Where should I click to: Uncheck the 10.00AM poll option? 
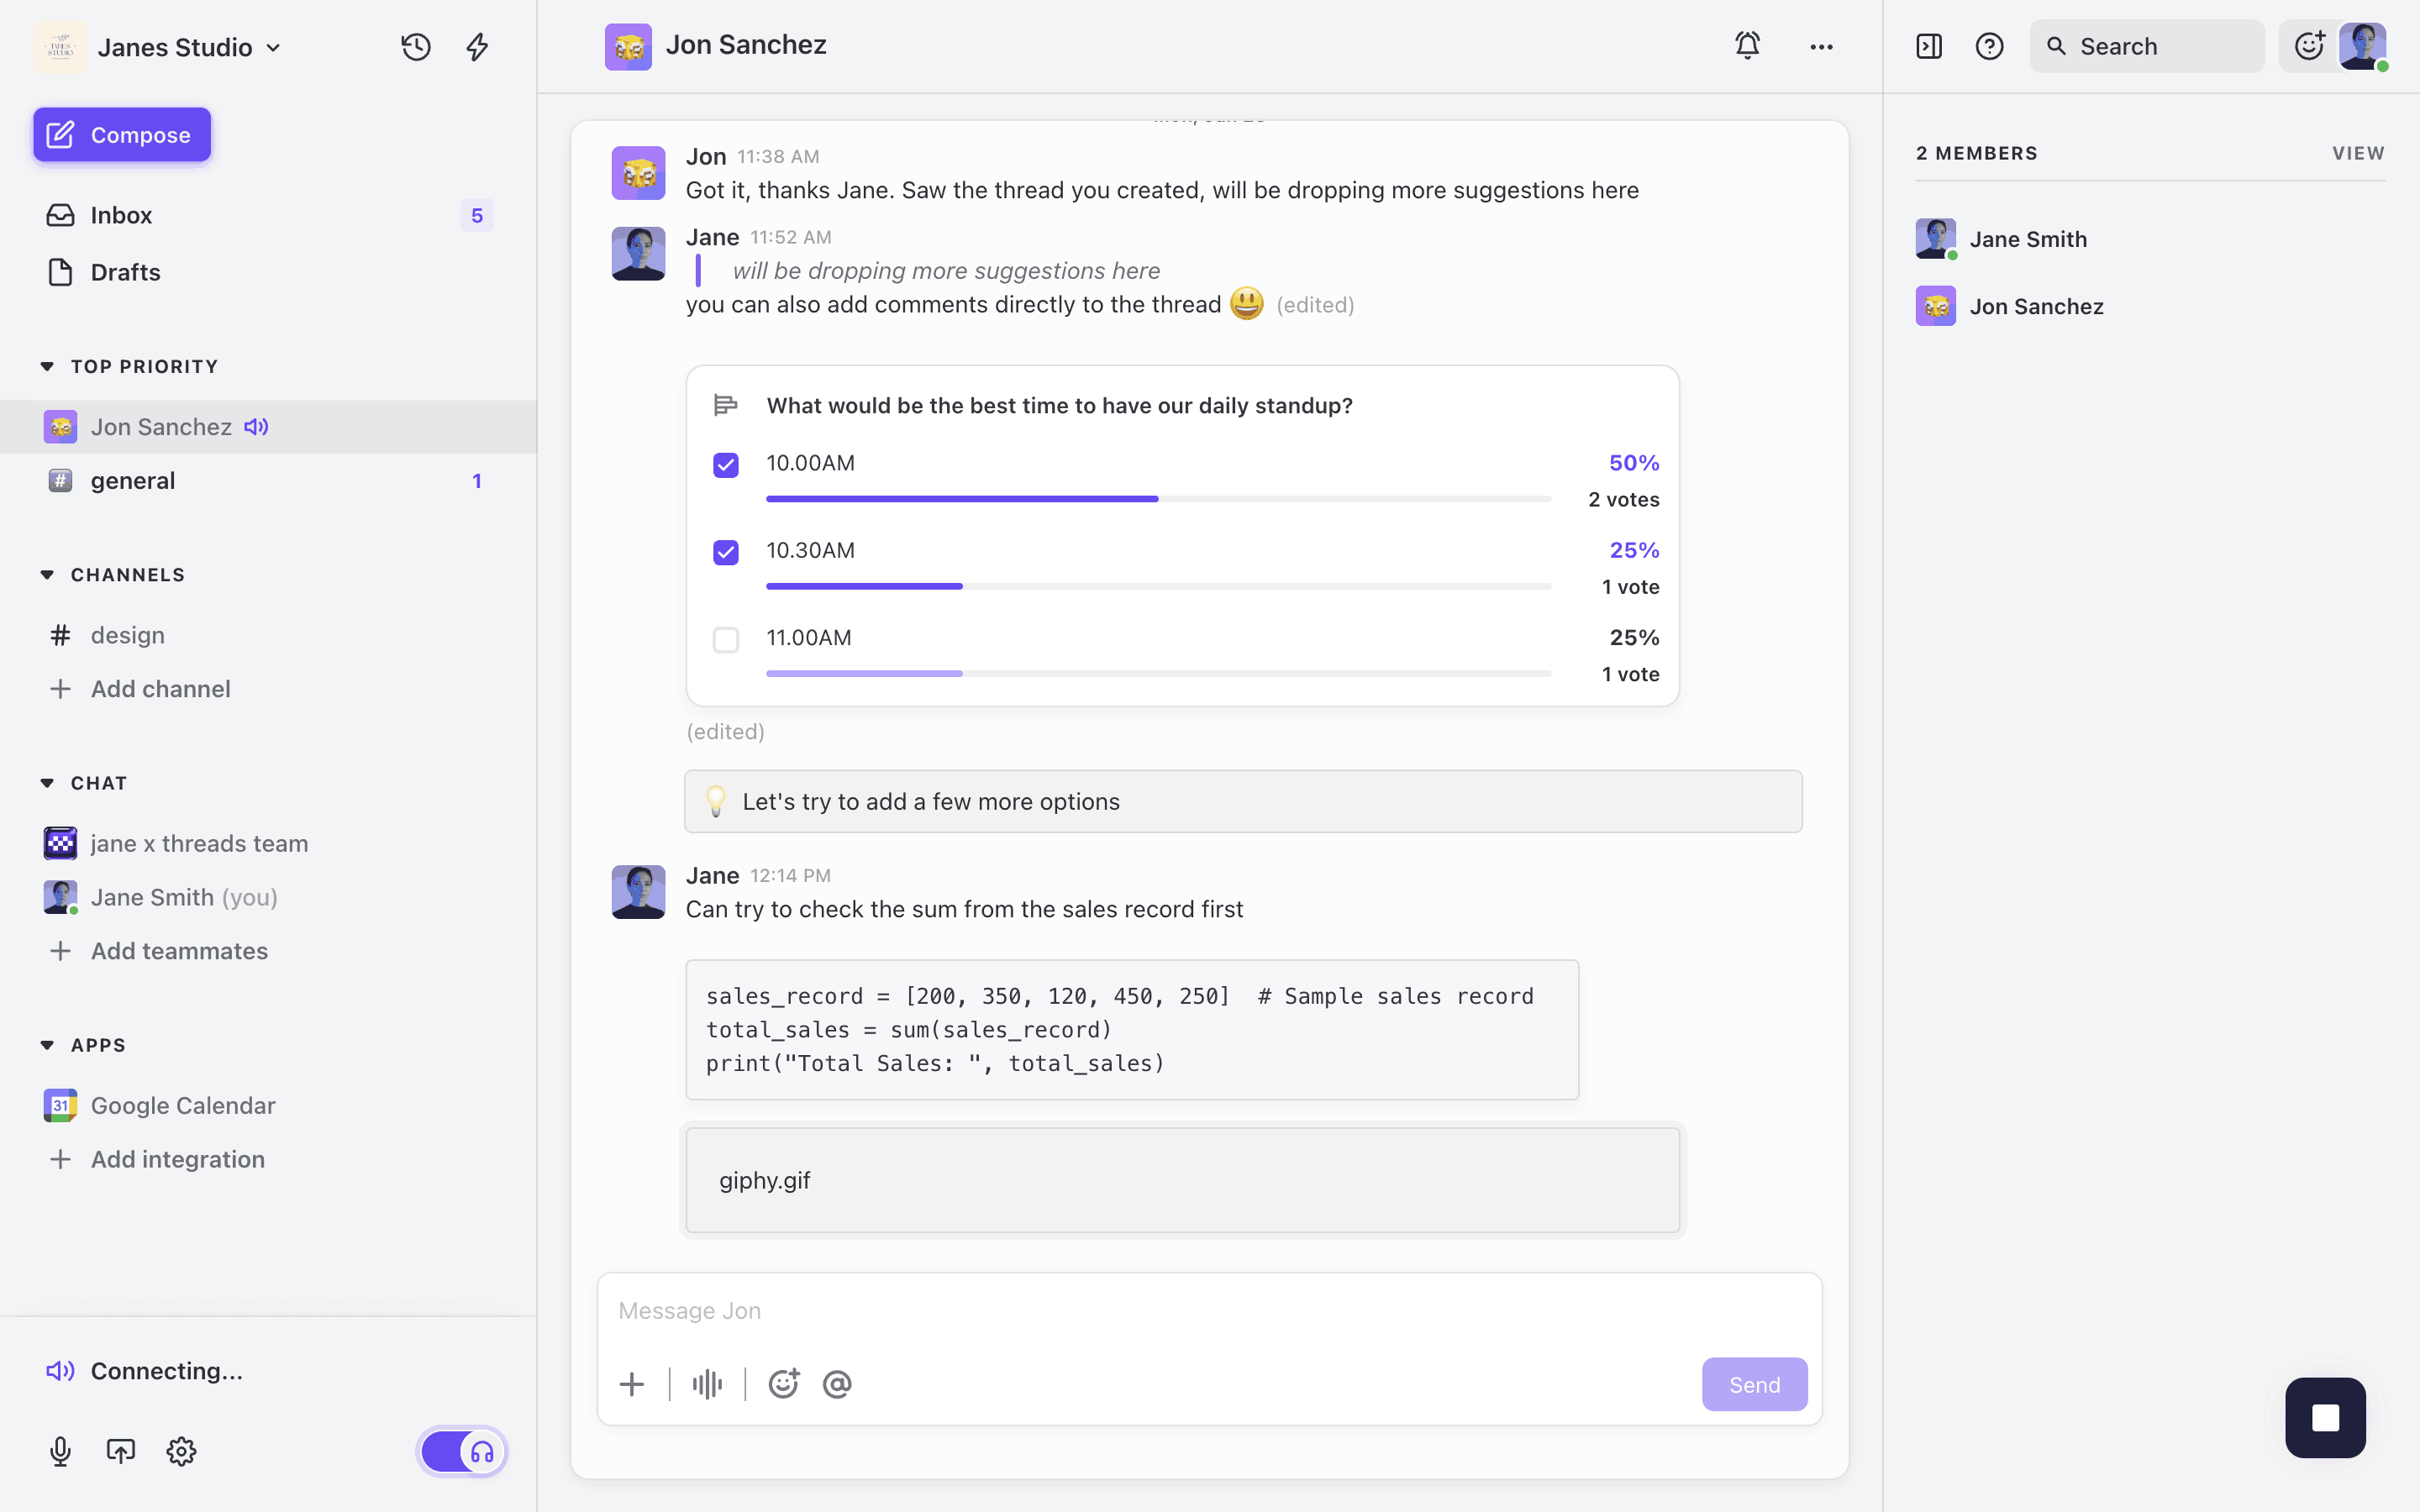pos(726,465)
